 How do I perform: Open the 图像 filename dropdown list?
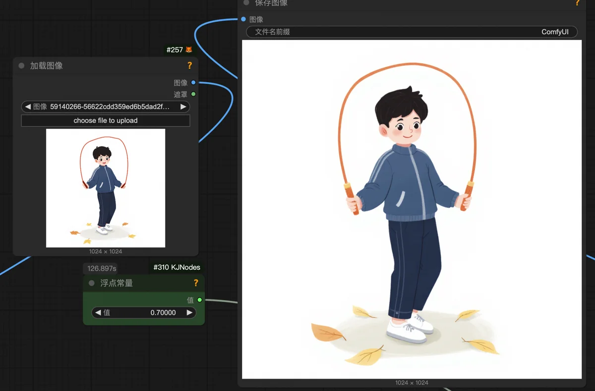coord(106,106)
